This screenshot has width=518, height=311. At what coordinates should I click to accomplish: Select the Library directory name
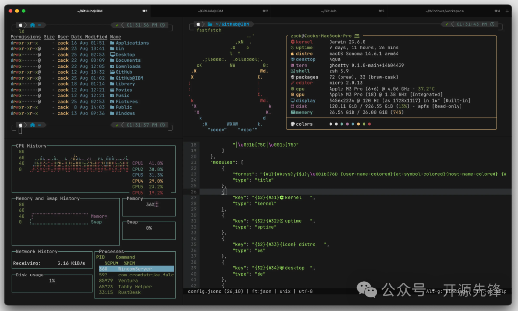point(125,84)
